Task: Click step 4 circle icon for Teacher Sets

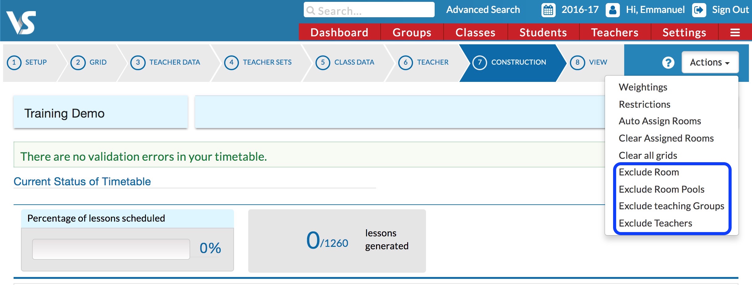Action: [x=232, y=62]
